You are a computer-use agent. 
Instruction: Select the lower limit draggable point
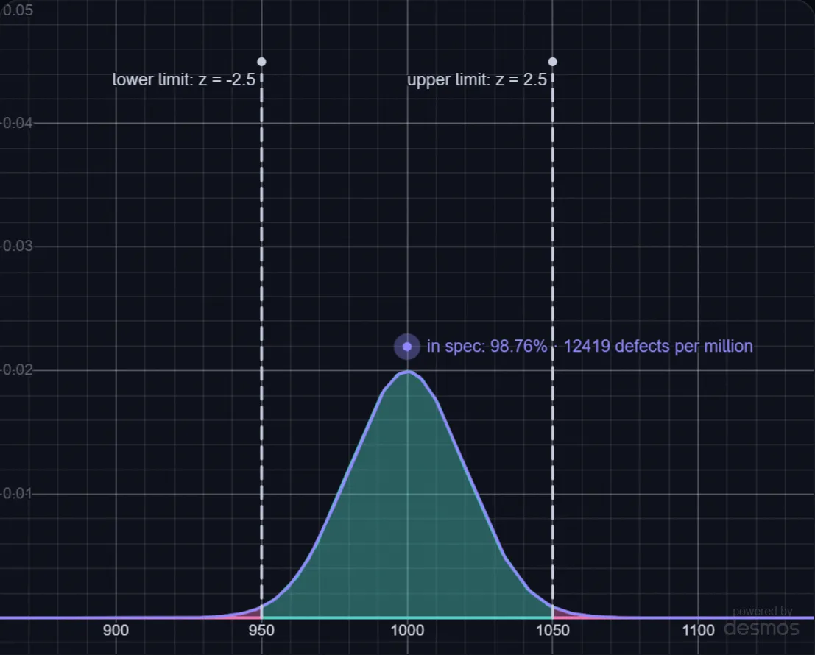pyautogui.click(x=261, y=62)
